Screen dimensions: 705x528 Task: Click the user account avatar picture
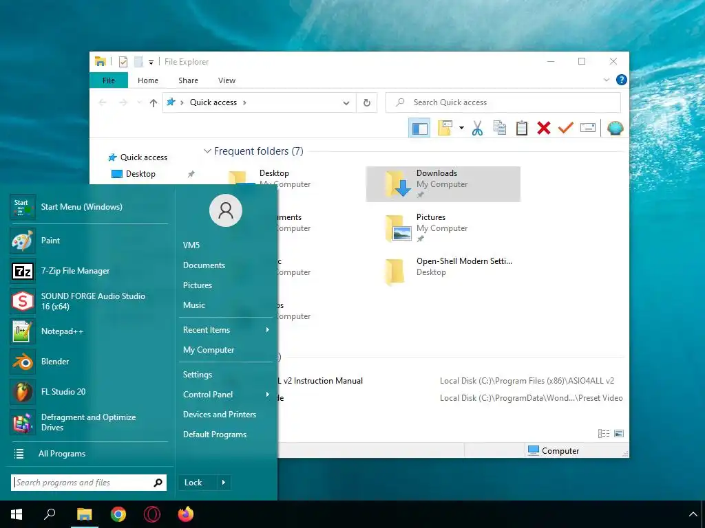tap(226, 210)
